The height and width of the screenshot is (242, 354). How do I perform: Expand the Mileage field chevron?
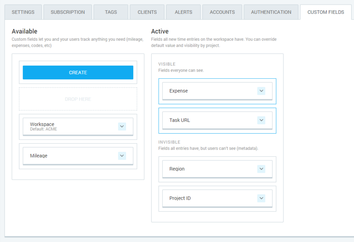tap(122, 156)
